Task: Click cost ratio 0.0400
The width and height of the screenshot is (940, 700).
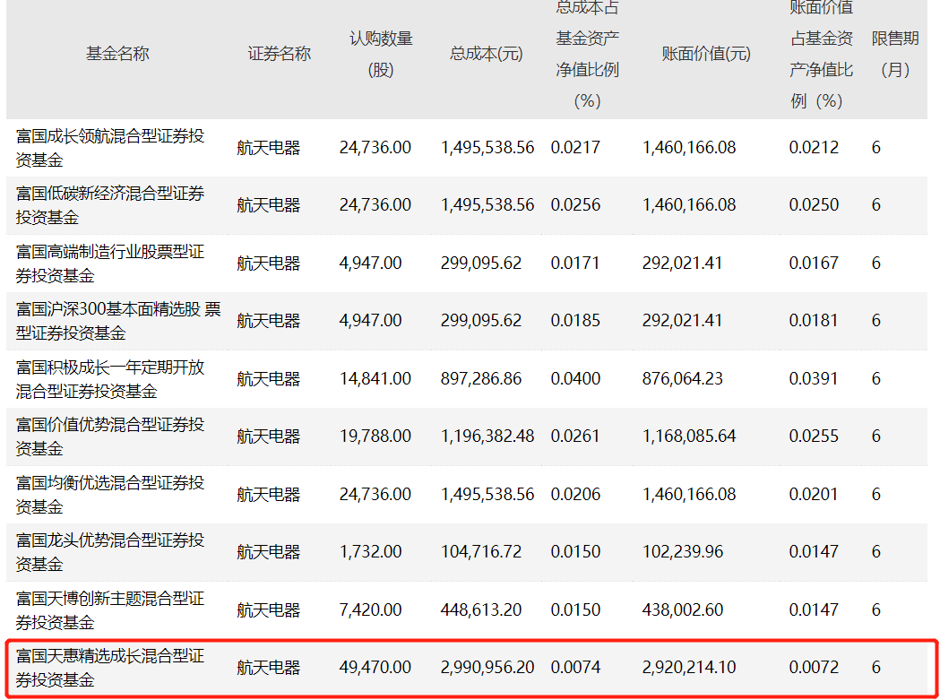Action: 575,379
